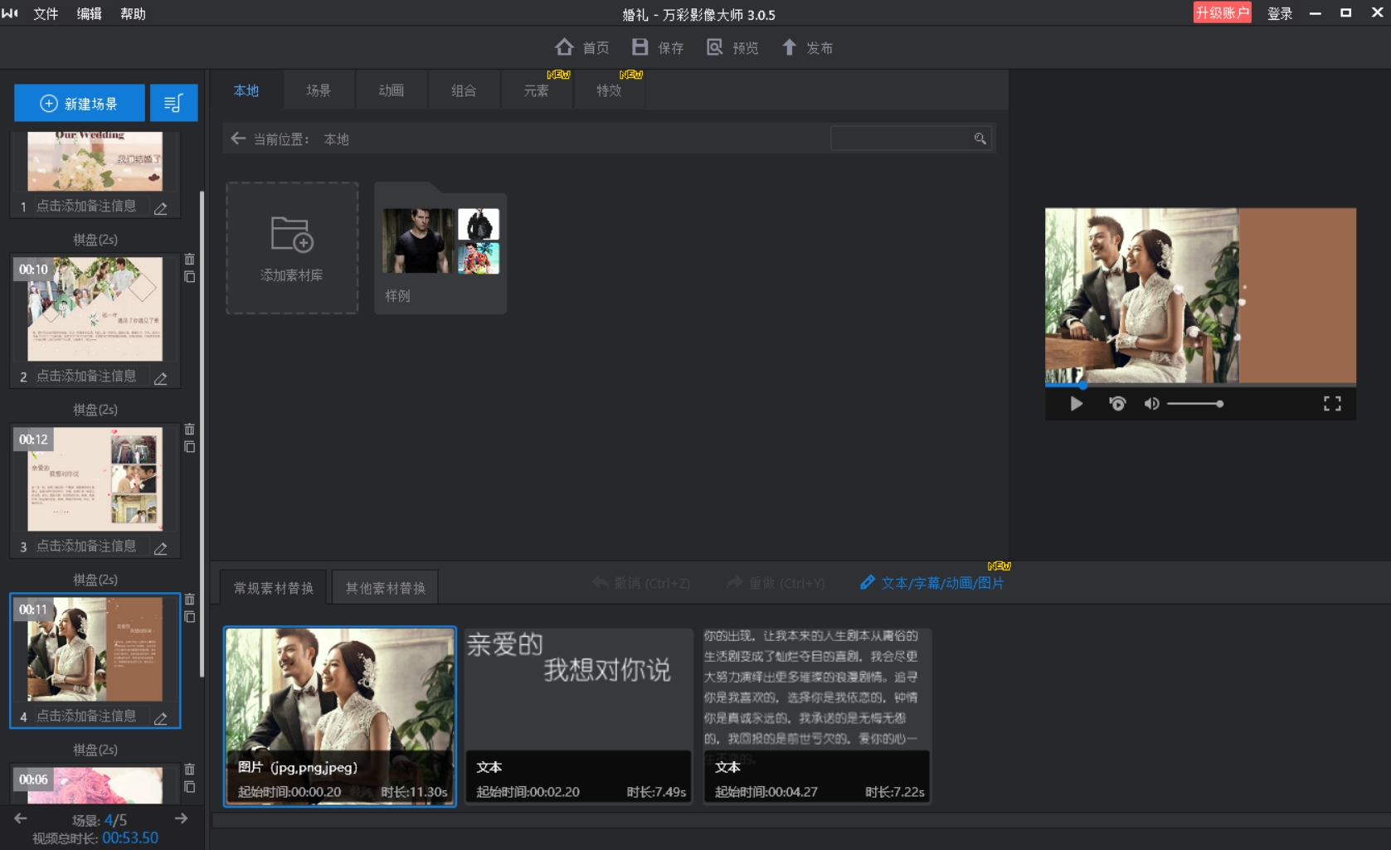Edit note icon for scene 3
This screenshot has height=850, width=1391.
[161, 548]
